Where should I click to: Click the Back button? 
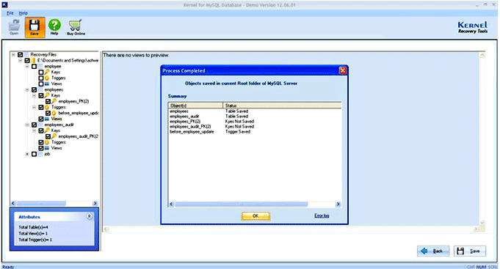click(433, 251)
